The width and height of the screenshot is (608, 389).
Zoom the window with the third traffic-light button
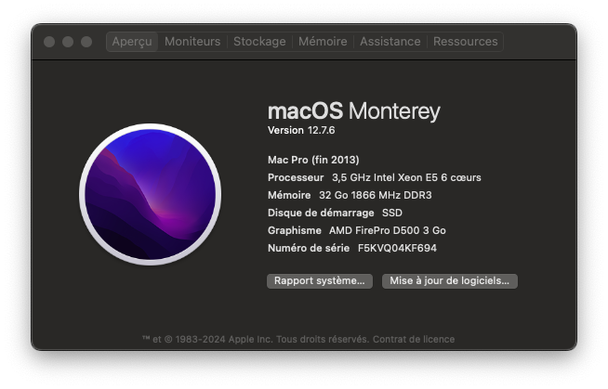[x=86, y=42]
